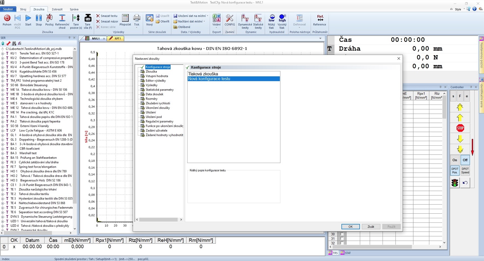The height and width of the screenshot is (261, 484).
Task: Tick the checkbox in row 30
Action: click(342, 234)
